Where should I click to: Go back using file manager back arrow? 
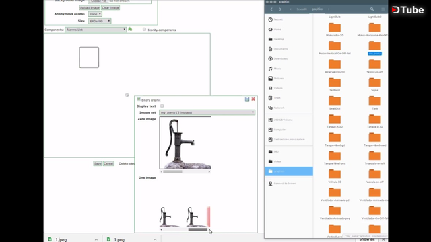(271, 9)
